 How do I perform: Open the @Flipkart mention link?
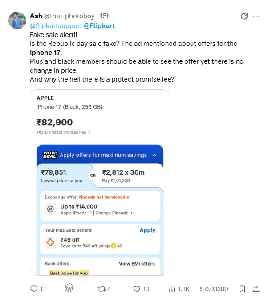(x=99, y=25)
